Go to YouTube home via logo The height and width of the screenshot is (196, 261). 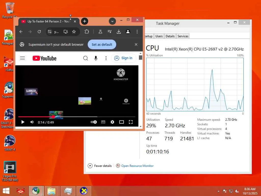(x=44, y=58)
